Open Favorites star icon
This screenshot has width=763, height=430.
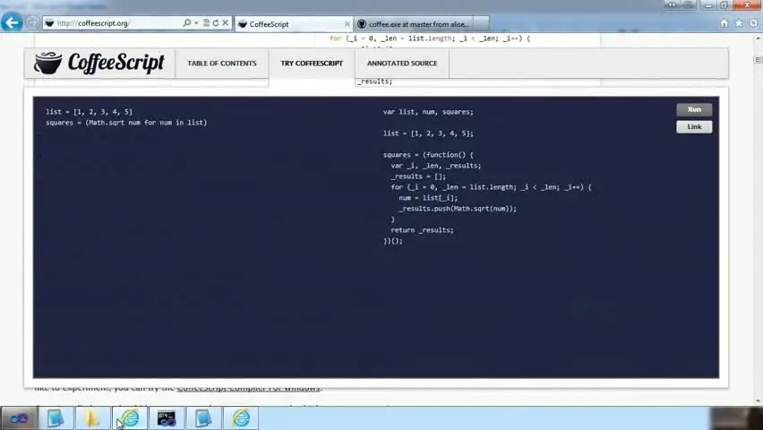click(739, 23)
